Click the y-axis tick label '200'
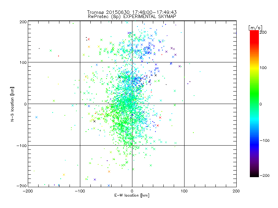This screenshot has height=208, width=278. coord(23,22)
